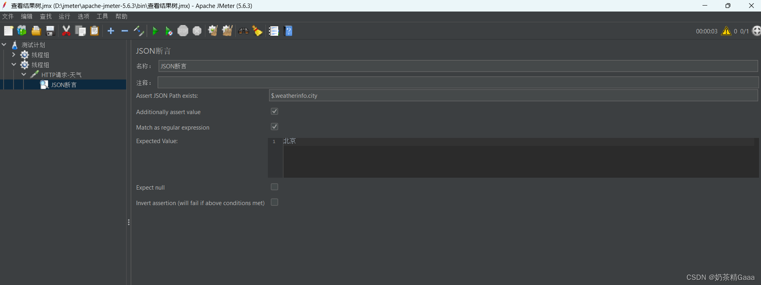Click Start no pauses icon
This screenshot has width=761, height=285.
pos(169,31)
